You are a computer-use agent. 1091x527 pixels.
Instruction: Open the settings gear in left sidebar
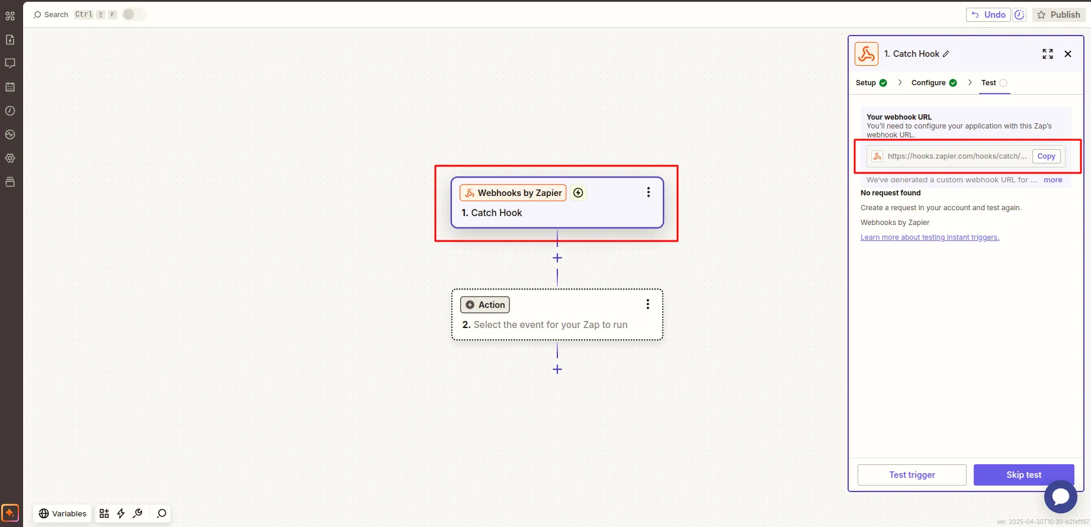[10, 158]
